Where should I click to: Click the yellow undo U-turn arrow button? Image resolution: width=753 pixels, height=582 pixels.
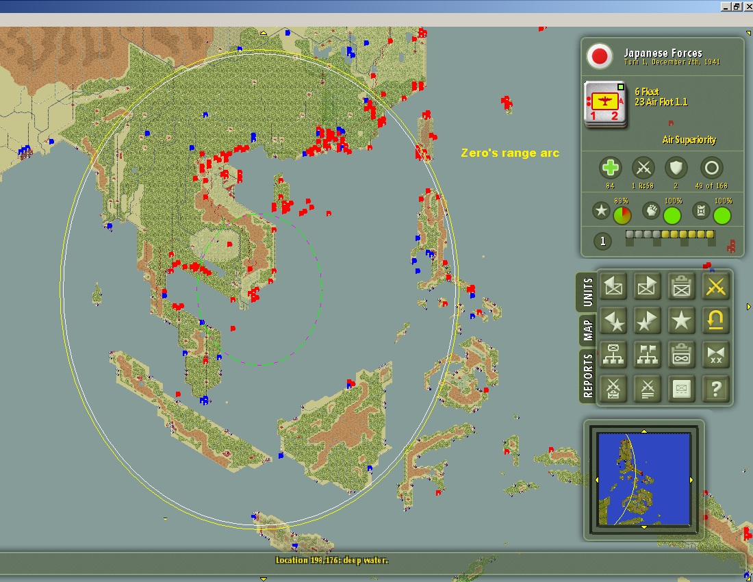(x=715, y=320)
